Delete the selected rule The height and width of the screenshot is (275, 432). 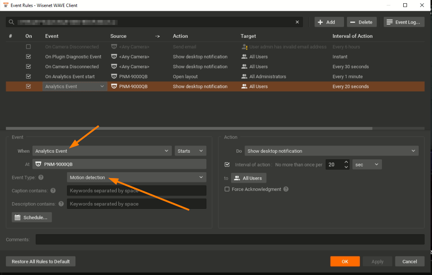pyautogui.click(x=362, y=22)
